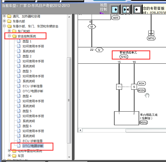Open 如何使用本手册 under 类型 5
Viewport: 166px width, 162px height.
tap(33, 116)
